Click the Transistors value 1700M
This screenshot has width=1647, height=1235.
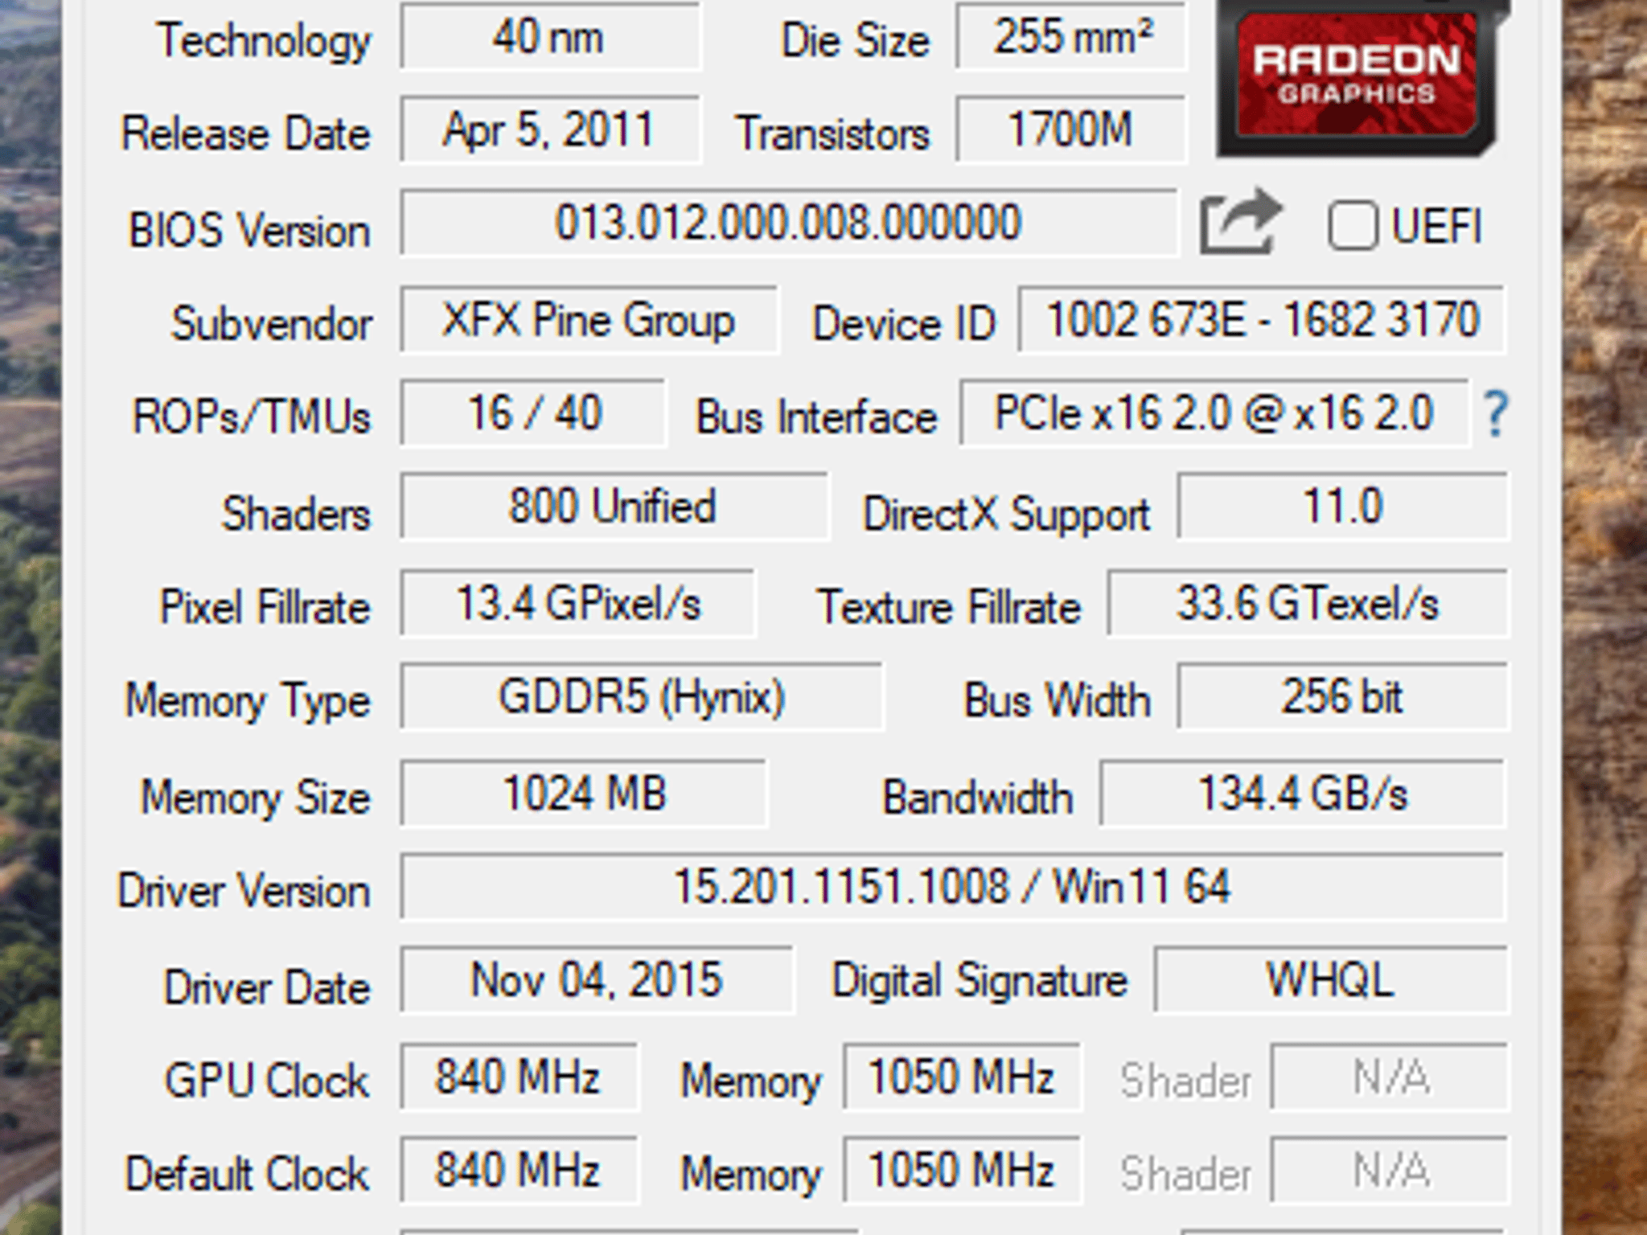click(1070, 130)
